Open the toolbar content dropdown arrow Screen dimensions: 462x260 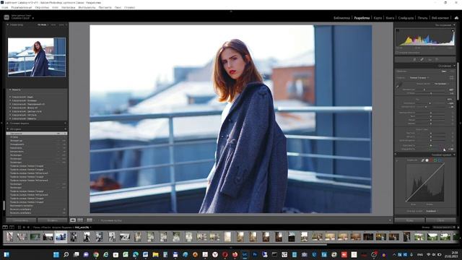click(390, 220)
